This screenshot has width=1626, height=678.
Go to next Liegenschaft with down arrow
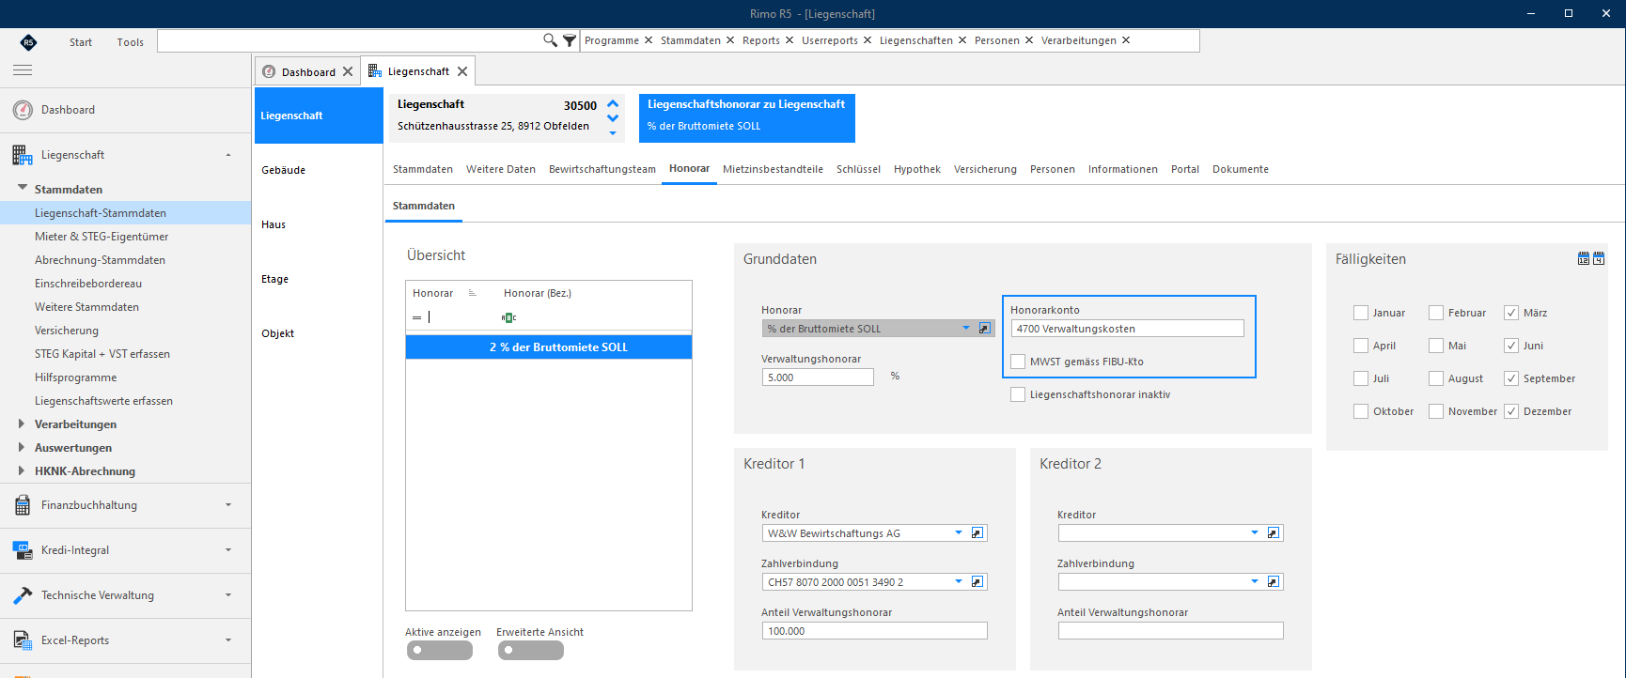click(613, 118)
